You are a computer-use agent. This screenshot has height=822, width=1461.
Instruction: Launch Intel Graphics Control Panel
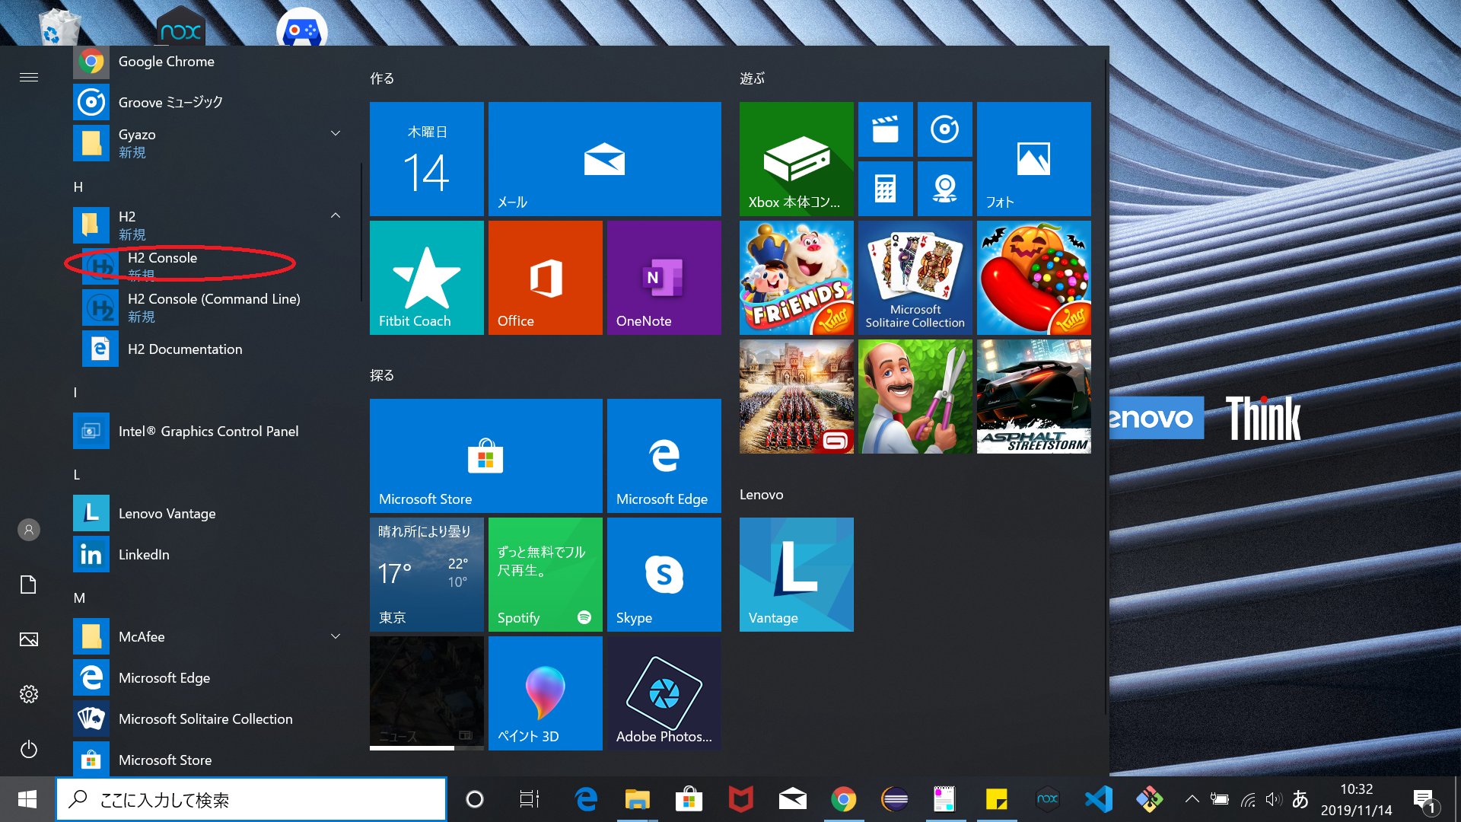[x=205, y=431]
